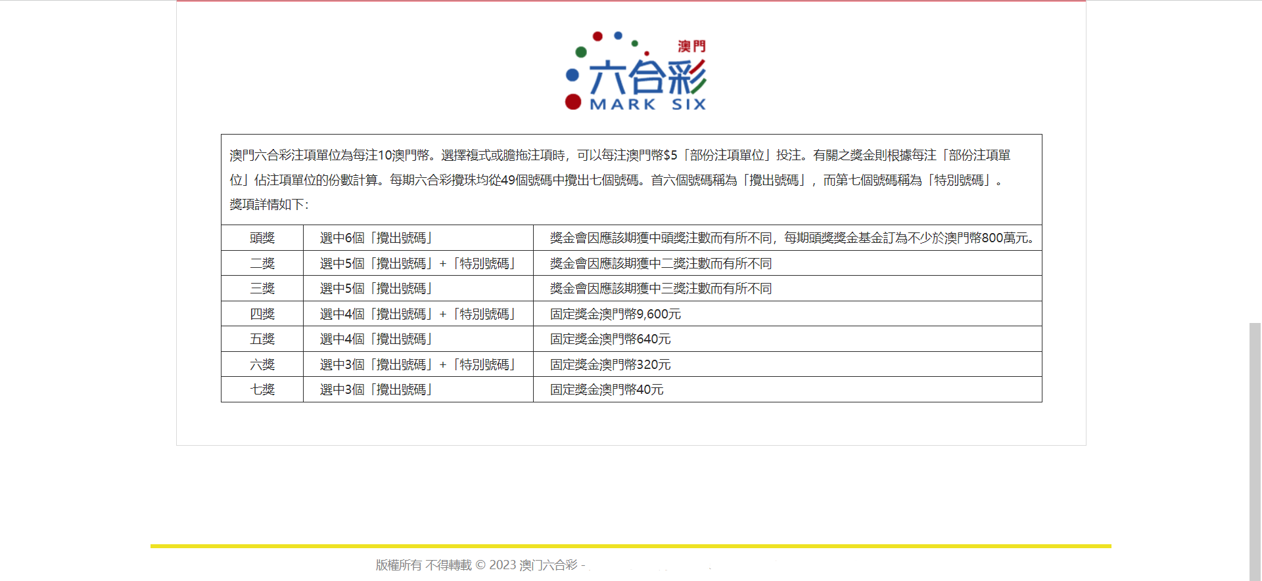Click the yellow footer divider line
This screenshot has width=1262, height=581.
tap(630, 546)
